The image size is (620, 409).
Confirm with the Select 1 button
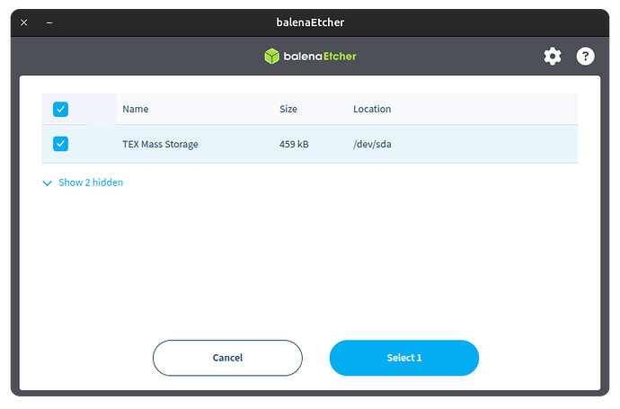coord(404,358)
